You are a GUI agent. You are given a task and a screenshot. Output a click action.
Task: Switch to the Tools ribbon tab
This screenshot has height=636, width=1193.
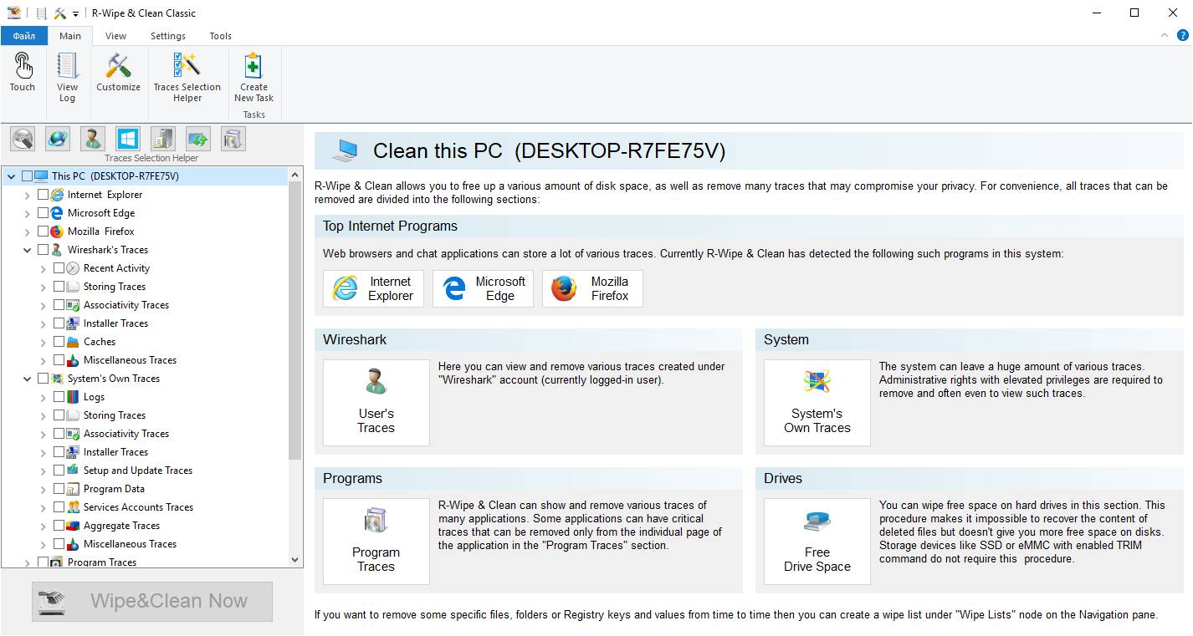(221, 36)
